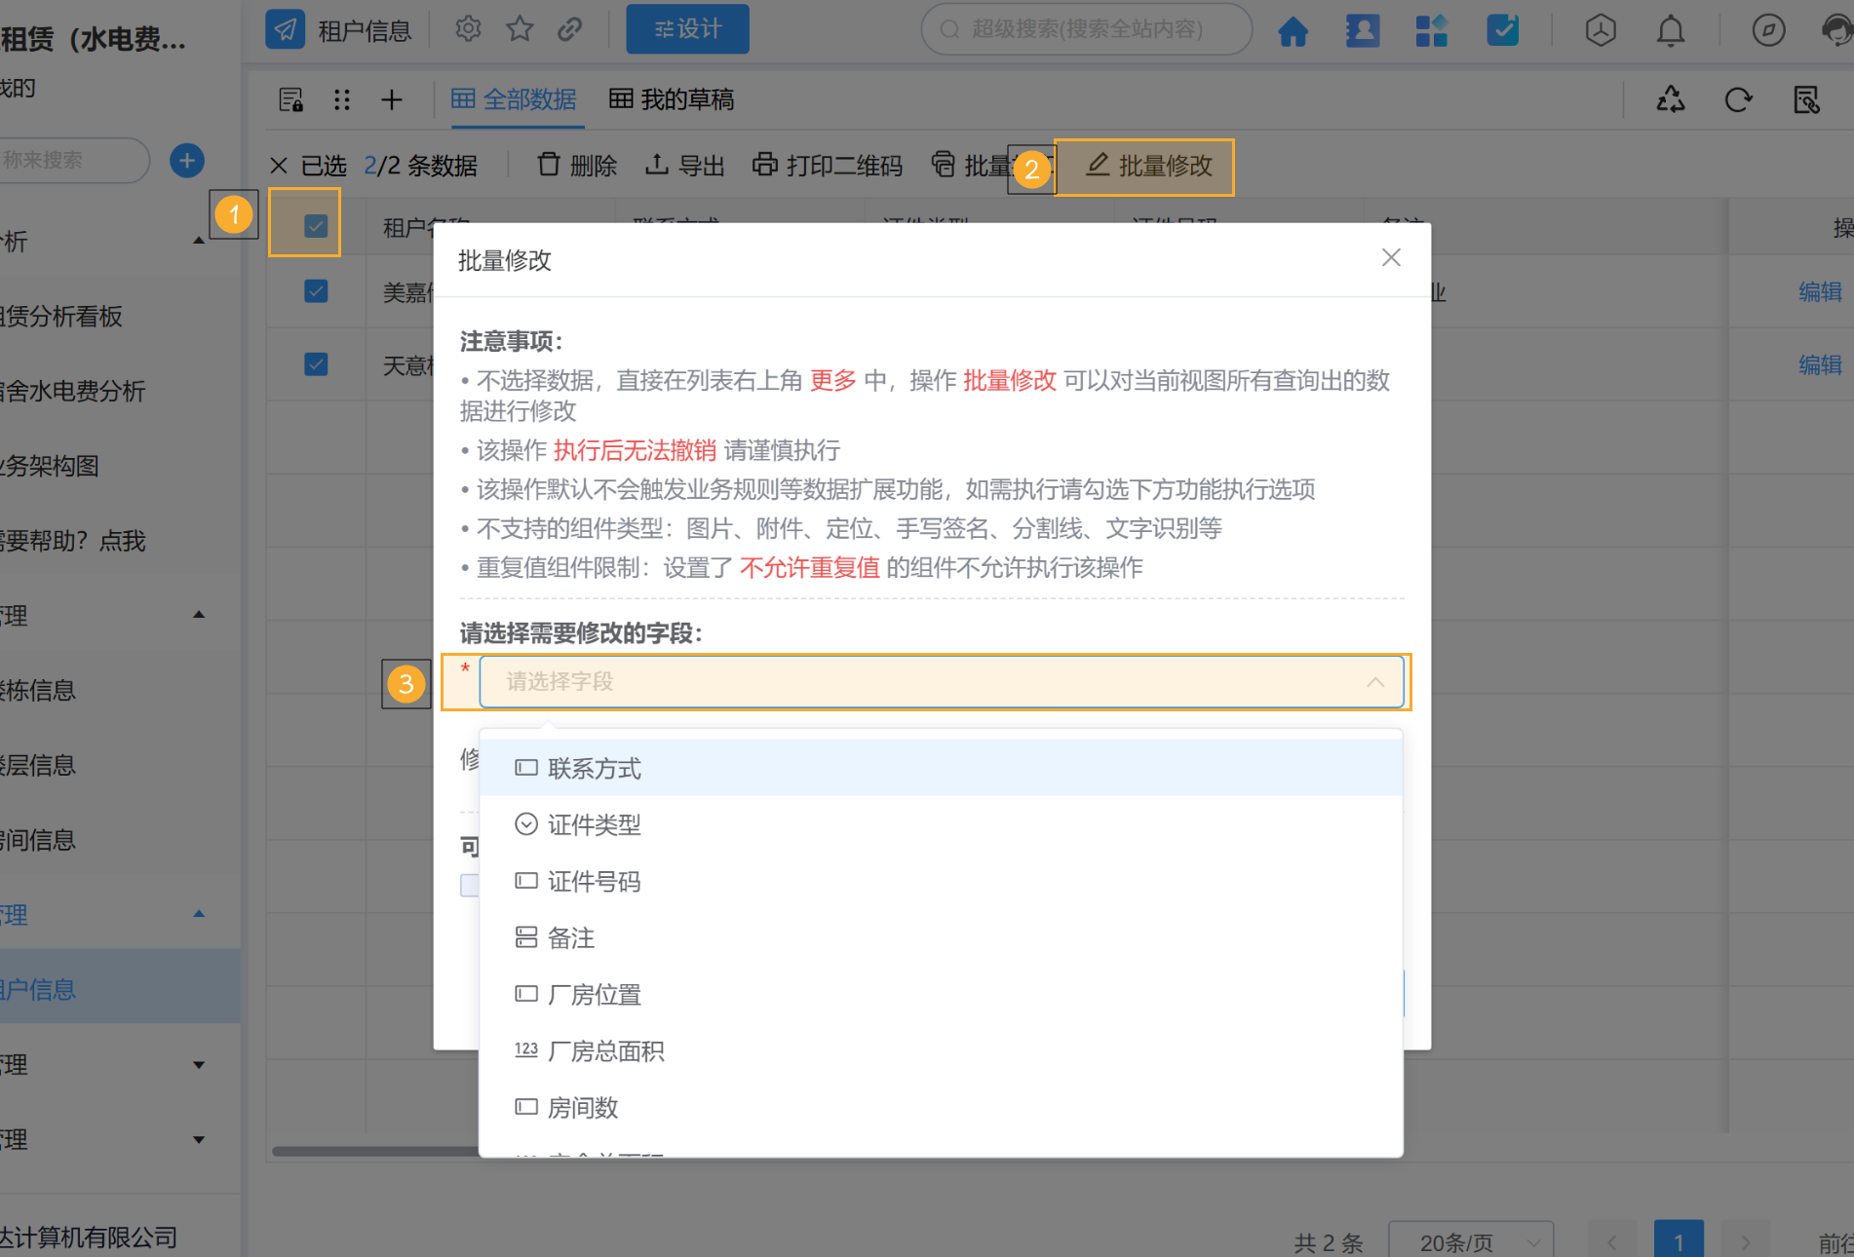The image size is (1854, 1257).
Task: Switch to the 全部数据 tab
Action: [x=516, y=99]
